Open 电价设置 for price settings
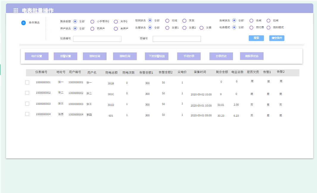This screenshot has height=193, width=317. tap(36, 56)
